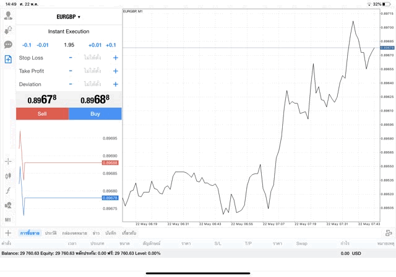Switch to the ประวัติ history tab
Viewport: 396px width, 277px height.
point(50,233)
